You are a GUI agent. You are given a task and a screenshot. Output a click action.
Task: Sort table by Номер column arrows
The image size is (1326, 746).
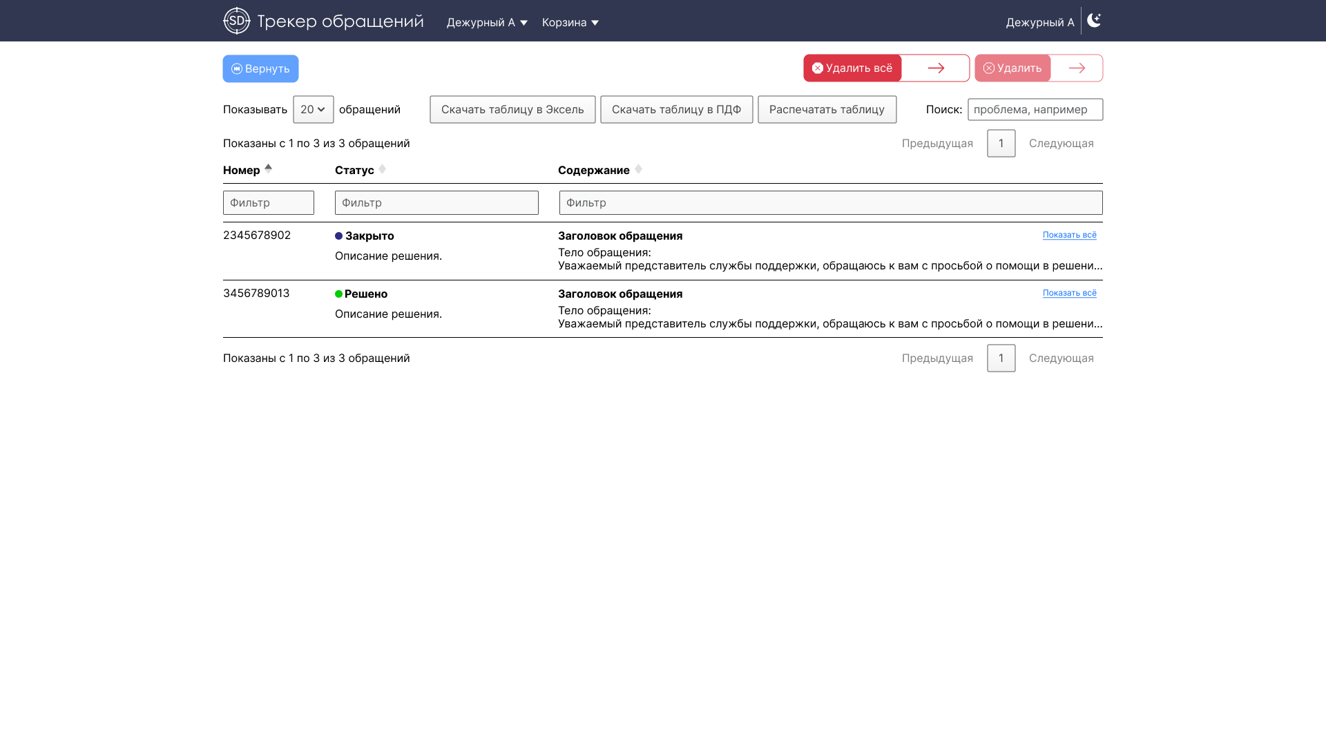click(x=268, y=168)
